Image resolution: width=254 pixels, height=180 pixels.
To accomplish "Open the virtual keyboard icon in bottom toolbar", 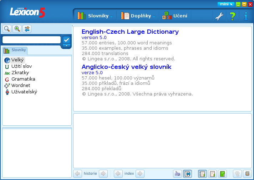I will coord(177,174).
